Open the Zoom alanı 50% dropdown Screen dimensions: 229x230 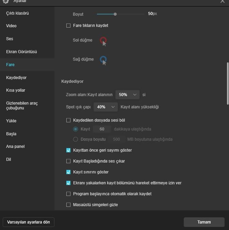127,95
